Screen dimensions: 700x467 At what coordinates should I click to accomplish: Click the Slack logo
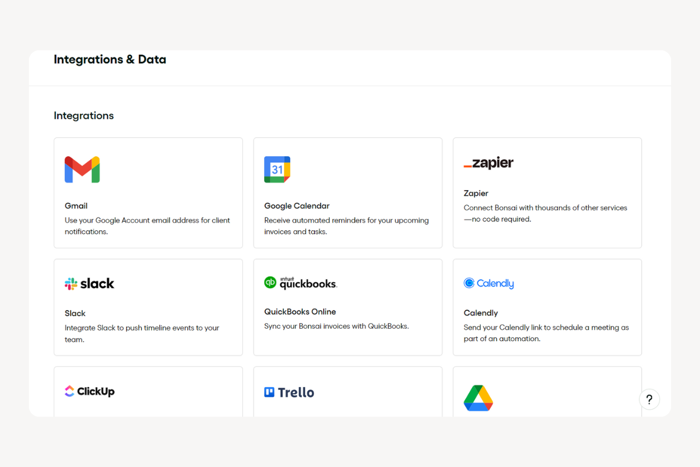(90, 284)
